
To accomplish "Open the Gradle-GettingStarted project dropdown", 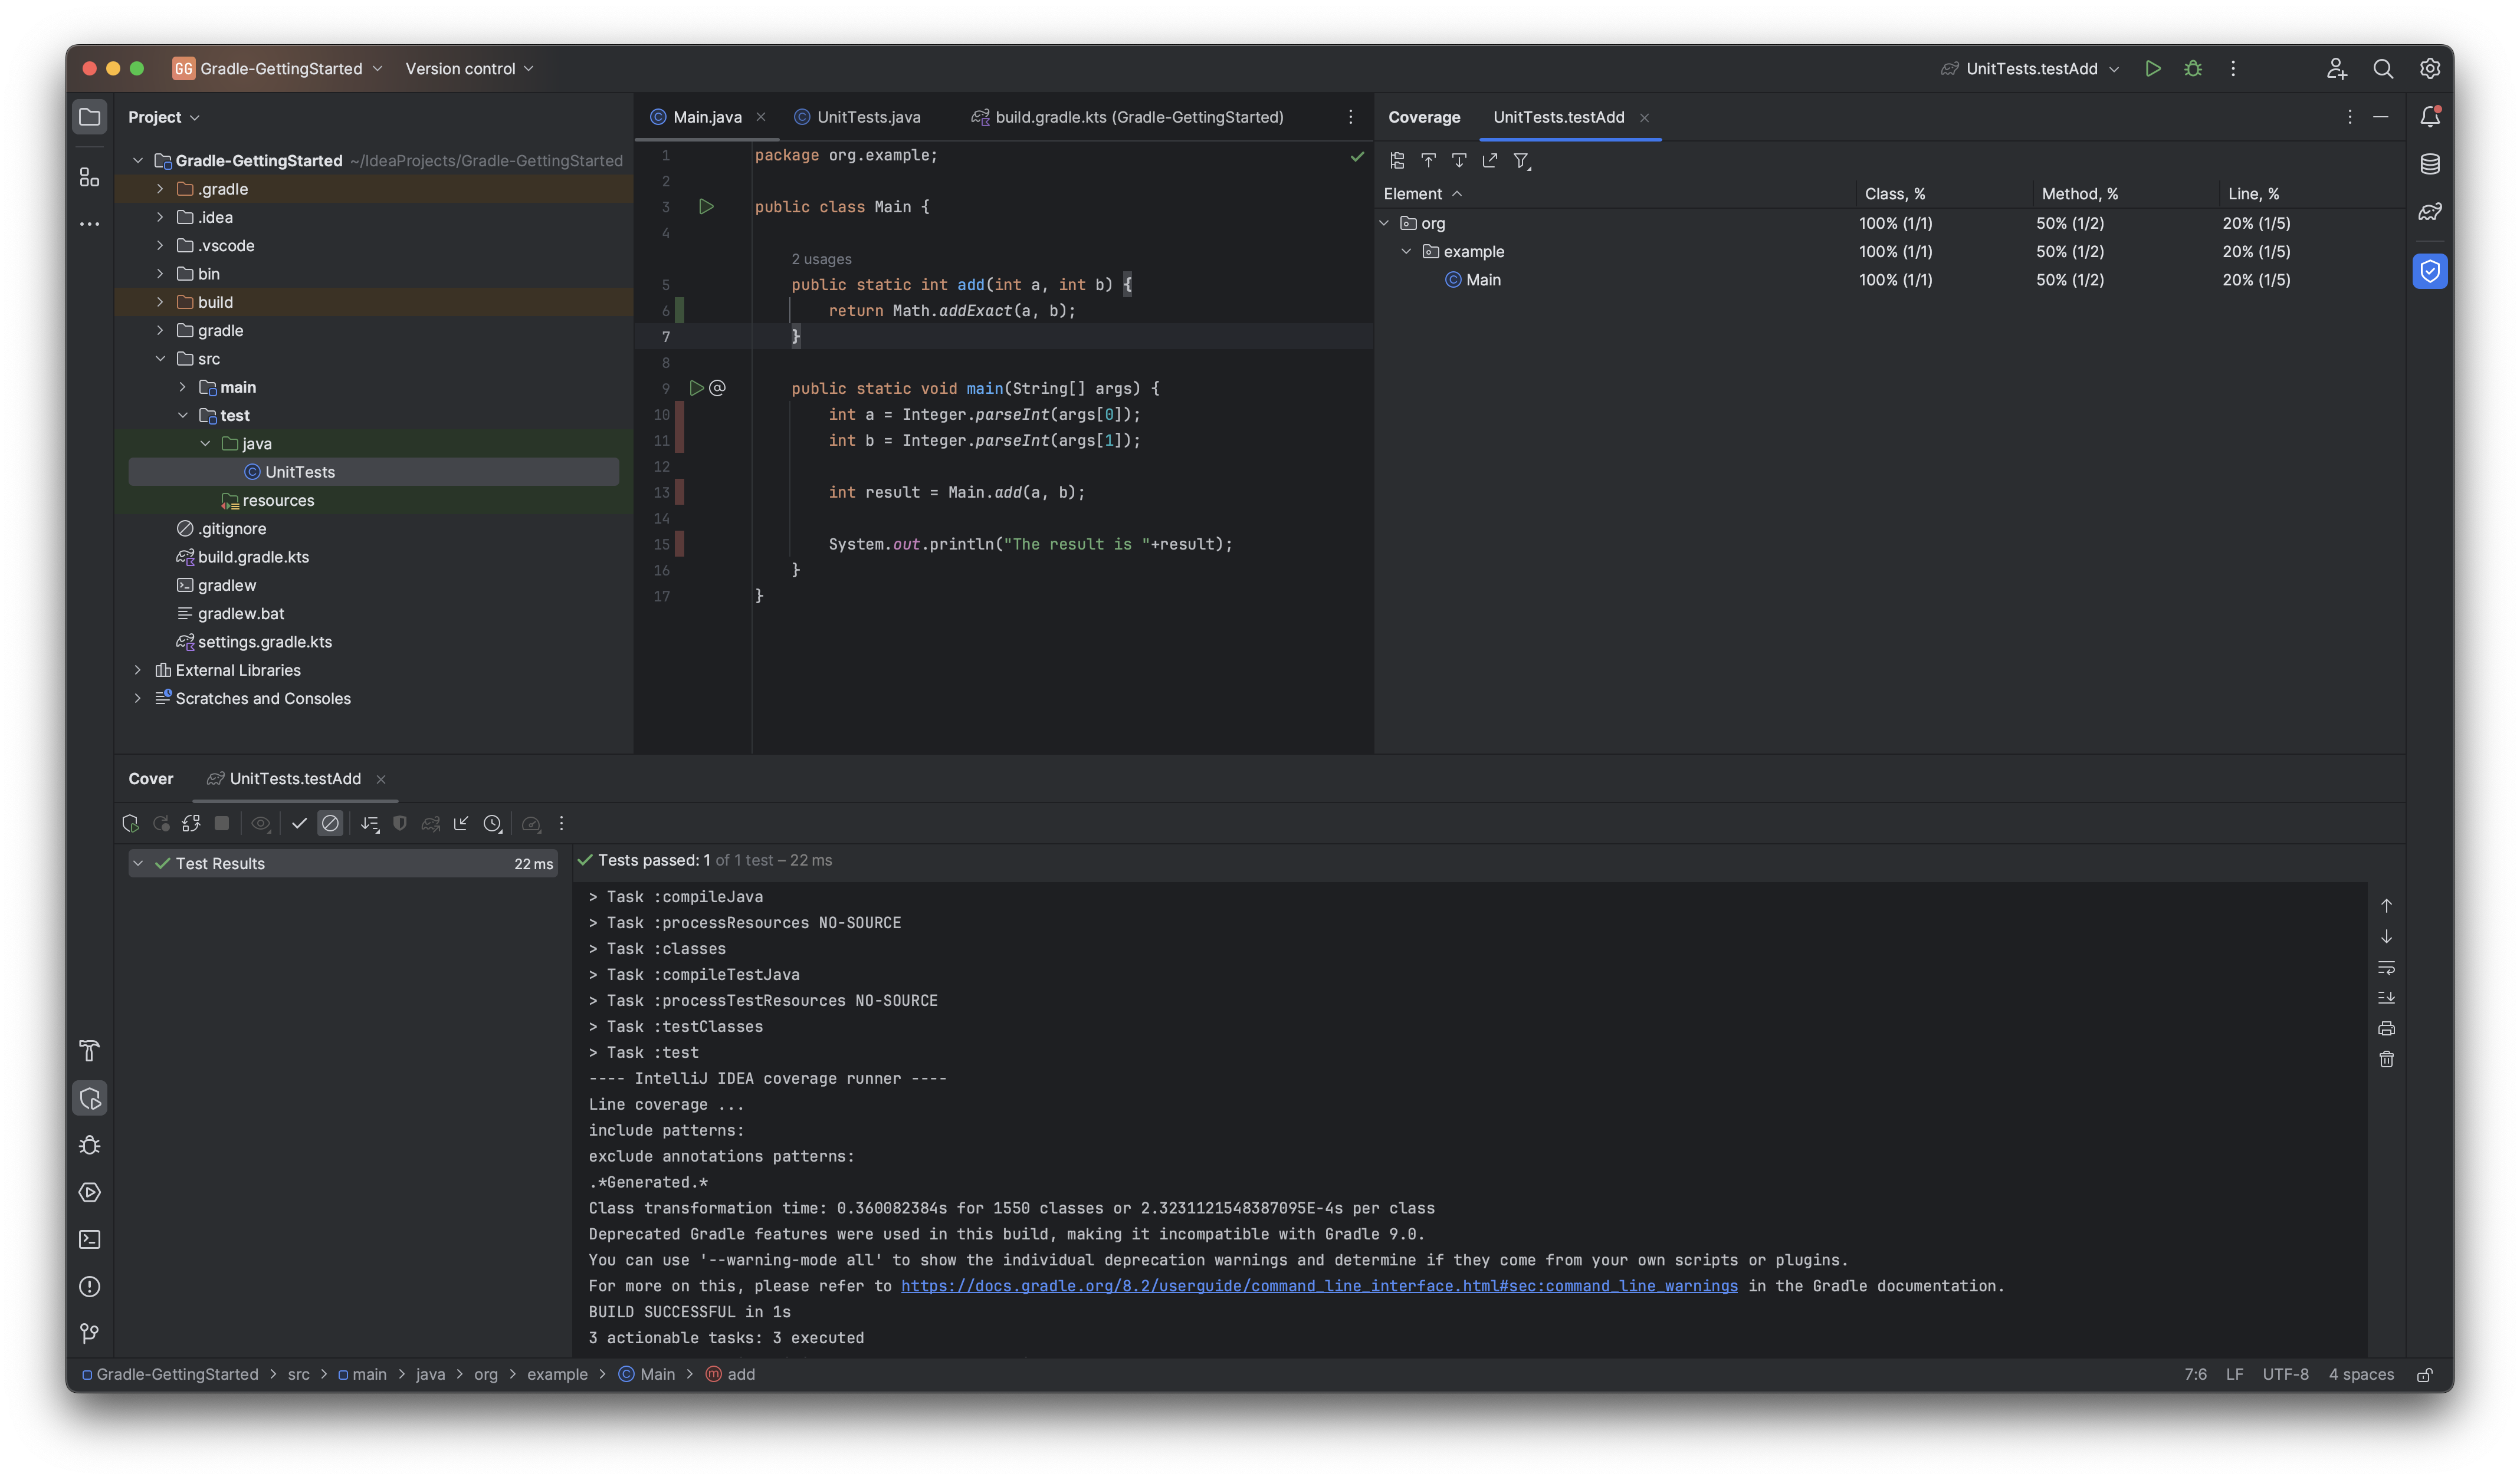I will 278,69.
